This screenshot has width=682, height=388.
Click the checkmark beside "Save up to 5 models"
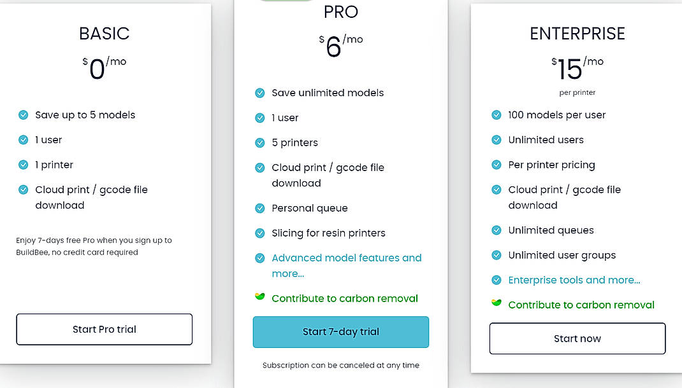[x=23, y=115]
